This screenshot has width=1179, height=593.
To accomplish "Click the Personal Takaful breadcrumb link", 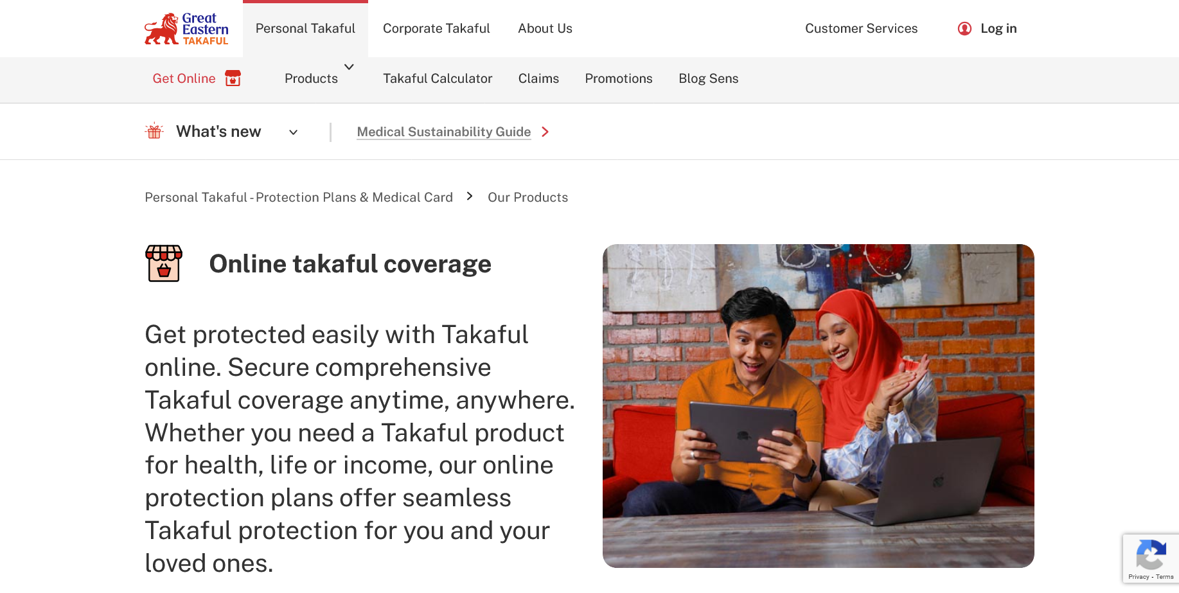I will coord(299,197).
